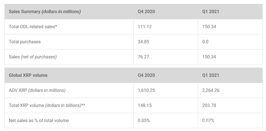The image size is (266, 131).
Task: Click the 148.15 total volume value
Action: (145, 106)
